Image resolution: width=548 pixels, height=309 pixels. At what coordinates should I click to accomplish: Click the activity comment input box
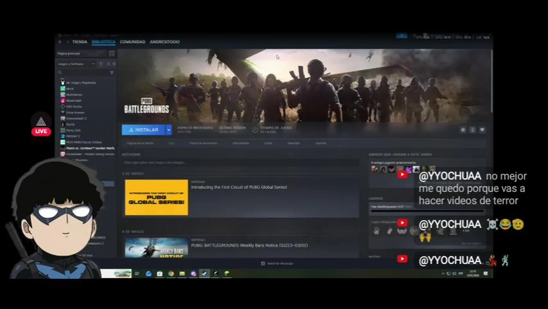pyautogui.click(x=240, y=163)
